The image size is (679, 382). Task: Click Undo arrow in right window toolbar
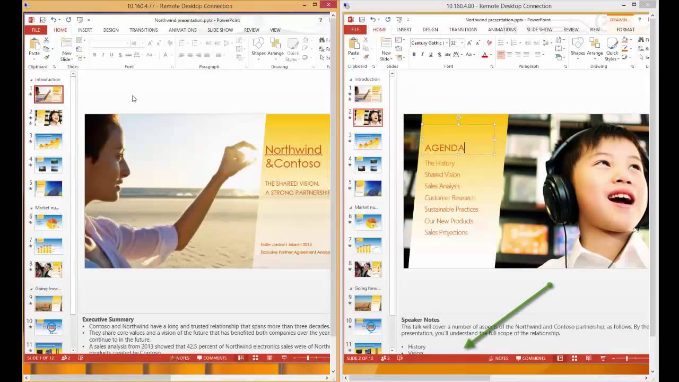tap(372, 20)
